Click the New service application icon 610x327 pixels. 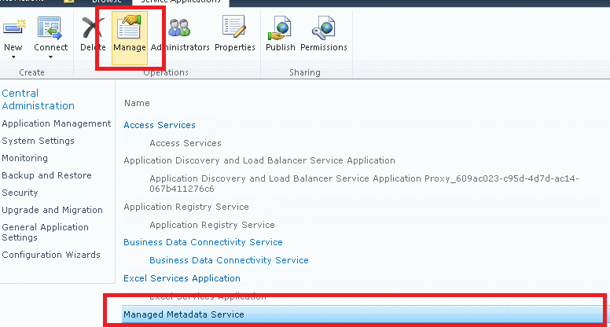pos(14,28)
